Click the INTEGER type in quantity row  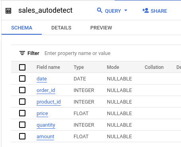coord(84,125)
